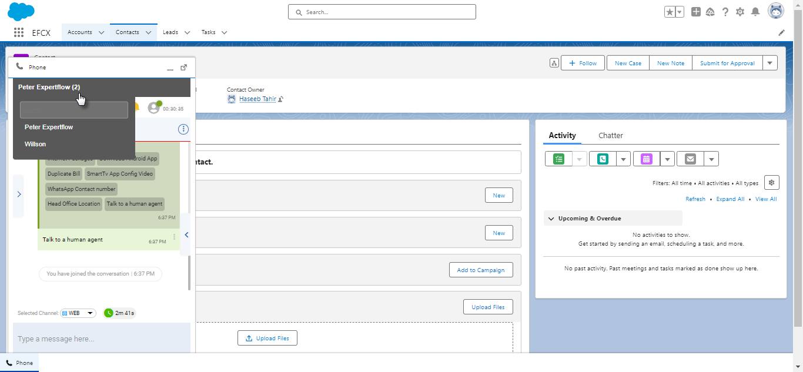Click the New Task icon in Activity

click(x=559, y=159)
